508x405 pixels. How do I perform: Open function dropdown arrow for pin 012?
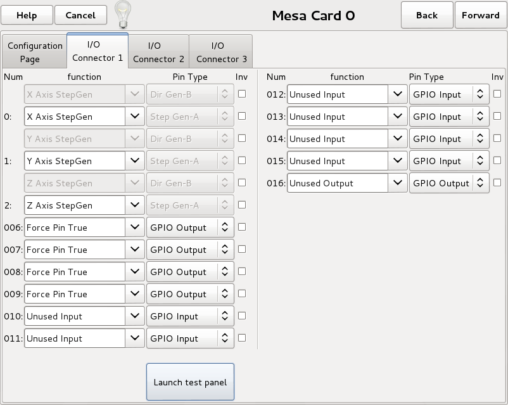398,94
